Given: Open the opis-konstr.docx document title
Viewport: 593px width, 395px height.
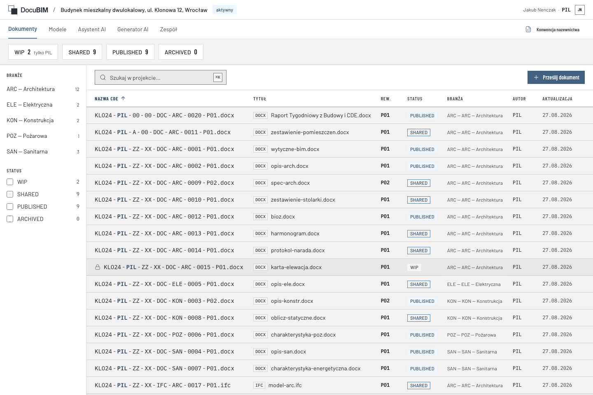Looking at the screenshot, I should click(292, 301).
